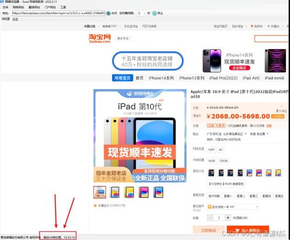Click the Taobao search box

click(272, 38)
